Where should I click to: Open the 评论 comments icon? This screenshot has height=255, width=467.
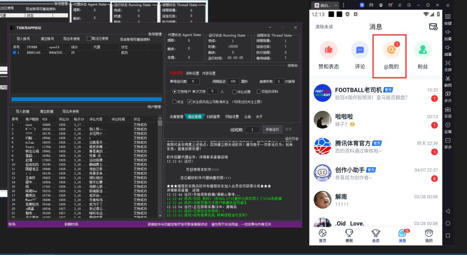tap(360, 50)
